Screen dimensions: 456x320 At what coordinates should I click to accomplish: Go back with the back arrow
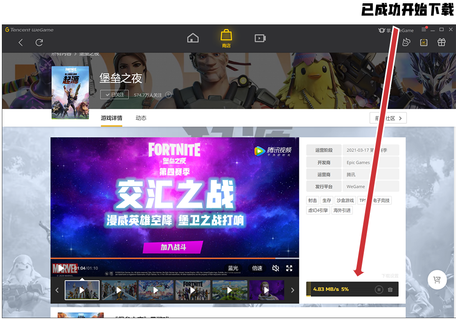coord(20,43)
